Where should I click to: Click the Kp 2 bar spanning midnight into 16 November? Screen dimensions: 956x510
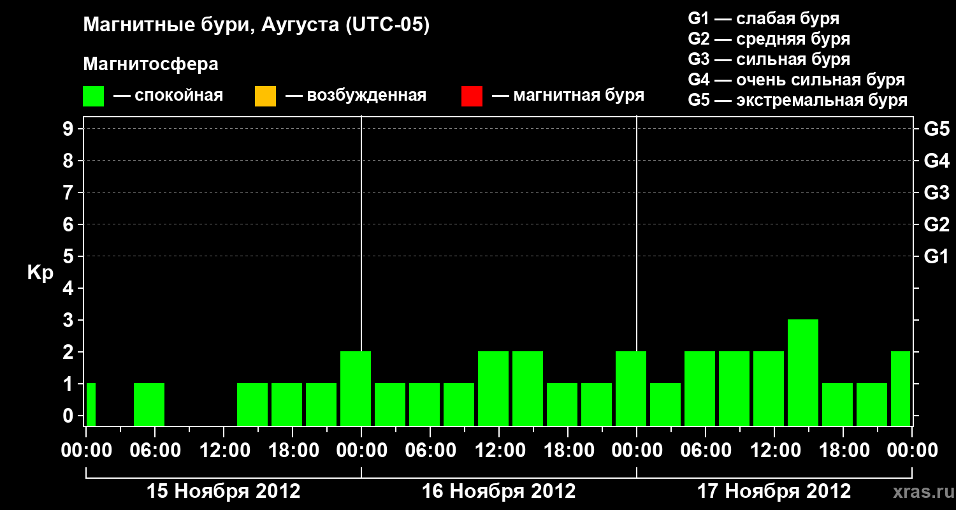point(356,388)
